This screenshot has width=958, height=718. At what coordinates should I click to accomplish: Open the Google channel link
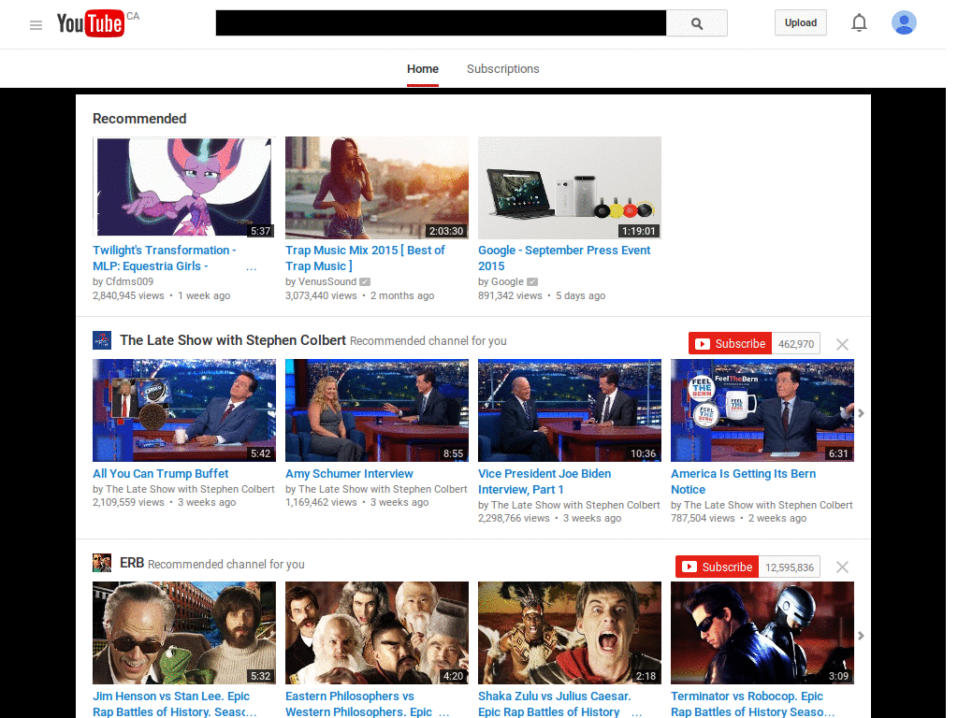pos(507,281)
